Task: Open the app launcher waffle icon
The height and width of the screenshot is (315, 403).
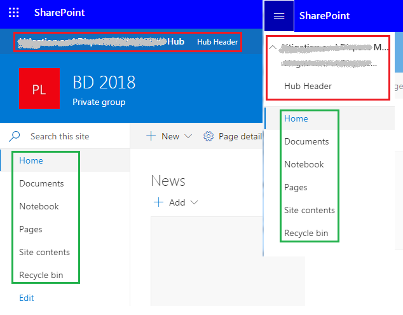Action: click(13, 12)
